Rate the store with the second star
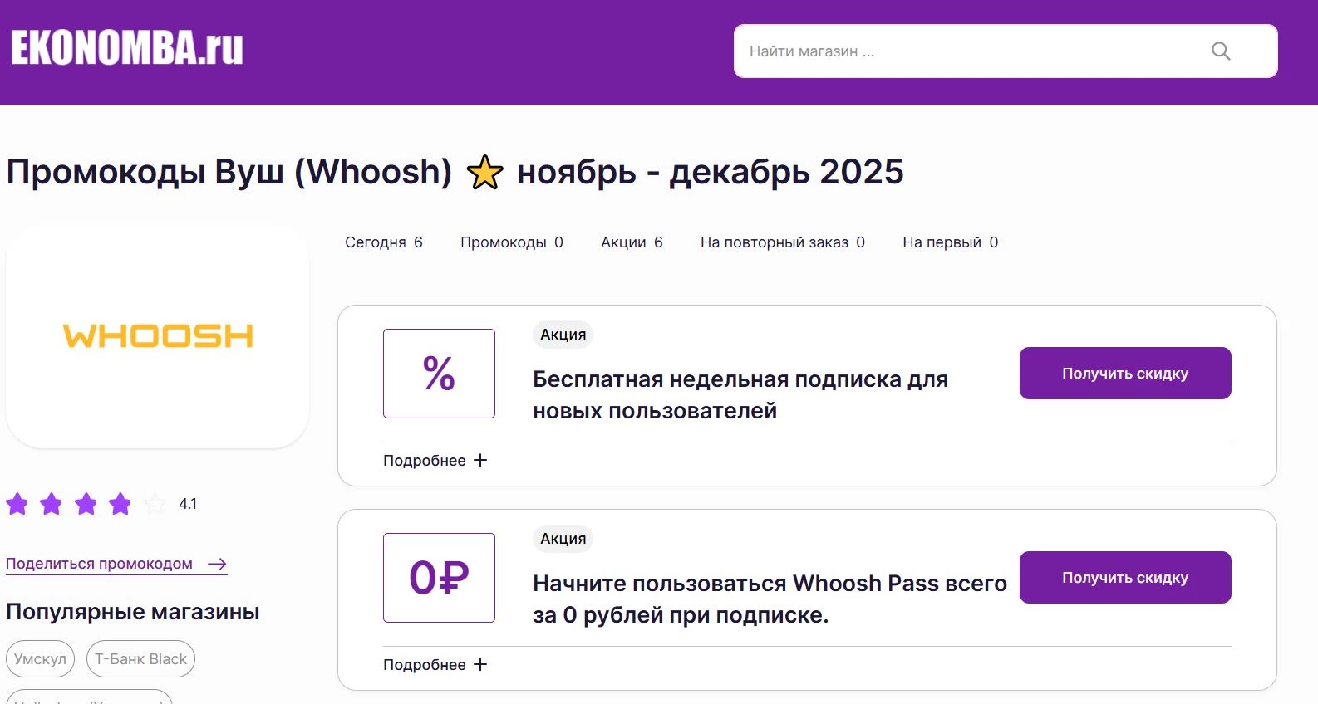Screen dimensions: 1318x704 pos(51,504)
